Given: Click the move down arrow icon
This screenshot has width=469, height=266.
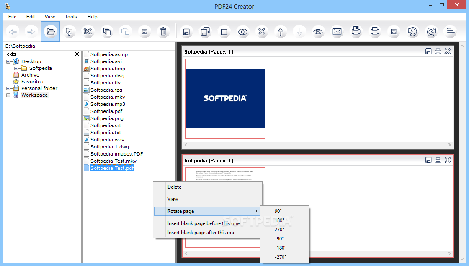Looking at the screenshot, I should click(x=299, y=32).
